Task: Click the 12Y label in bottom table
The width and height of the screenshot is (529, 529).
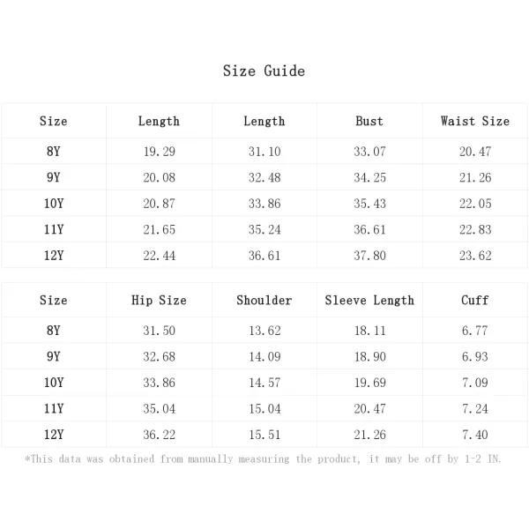Action: [x=54, y=434]
